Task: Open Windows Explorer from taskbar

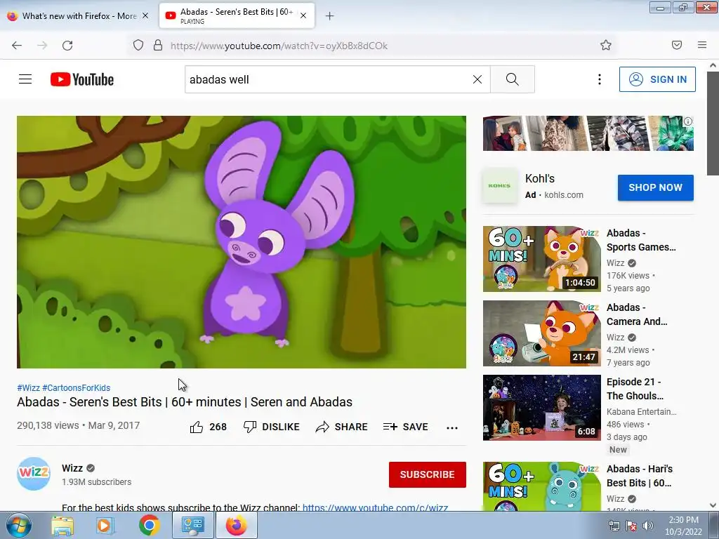Action: (x=62, y=526)
